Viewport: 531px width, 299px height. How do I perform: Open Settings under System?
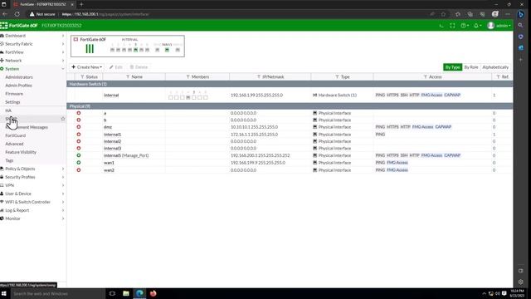[12, 102]
